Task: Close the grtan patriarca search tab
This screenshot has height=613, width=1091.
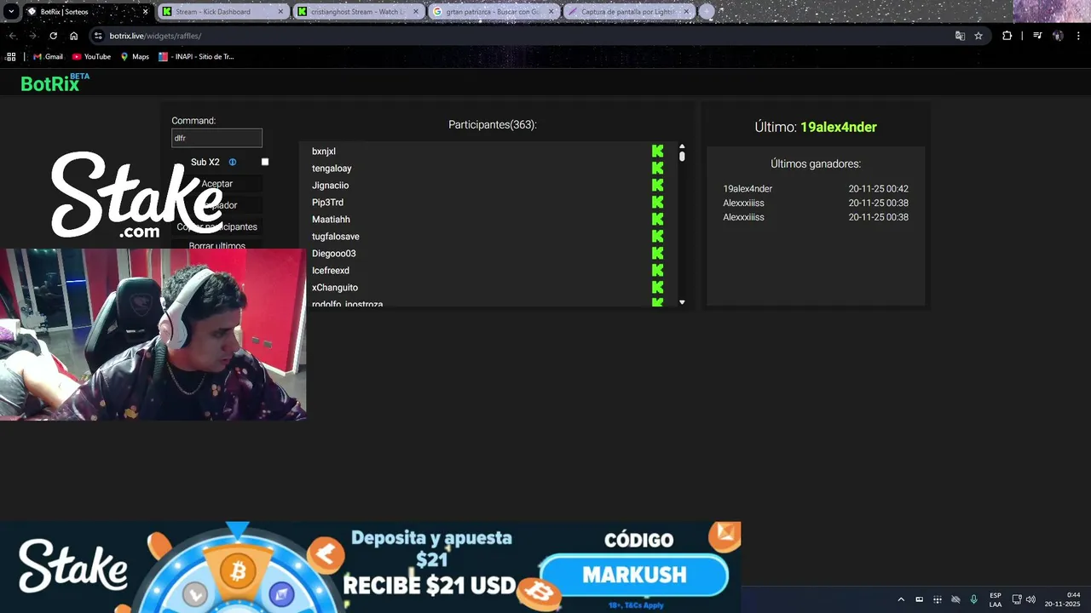Action: point(551,12)
